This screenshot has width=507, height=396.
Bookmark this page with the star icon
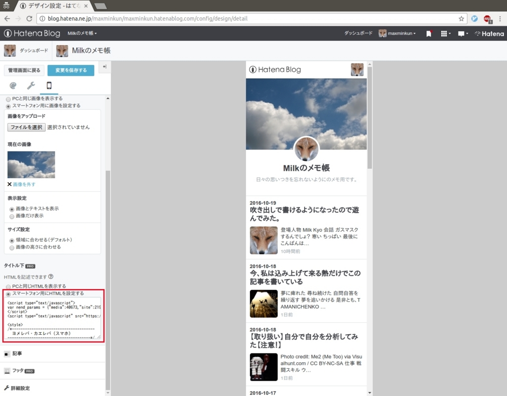(x=461, y=19)
